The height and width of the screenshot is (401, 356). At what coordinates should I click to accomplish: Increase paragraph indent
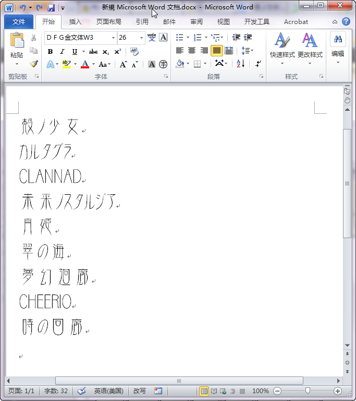pos(248,38)
